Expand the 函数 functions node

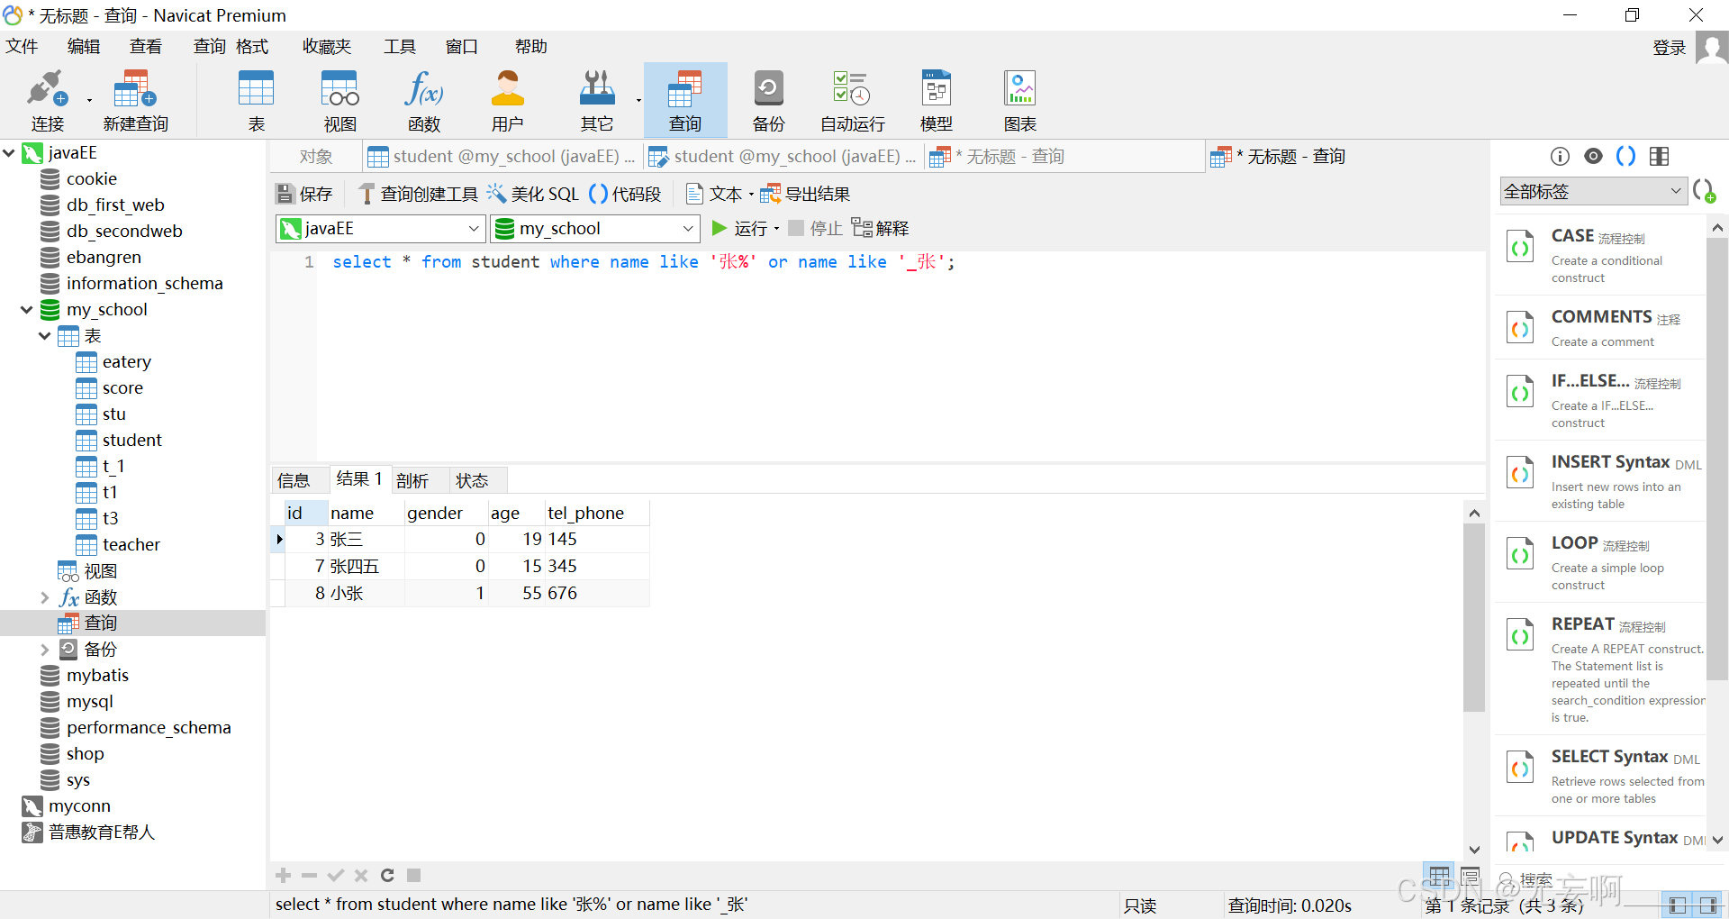45,597
